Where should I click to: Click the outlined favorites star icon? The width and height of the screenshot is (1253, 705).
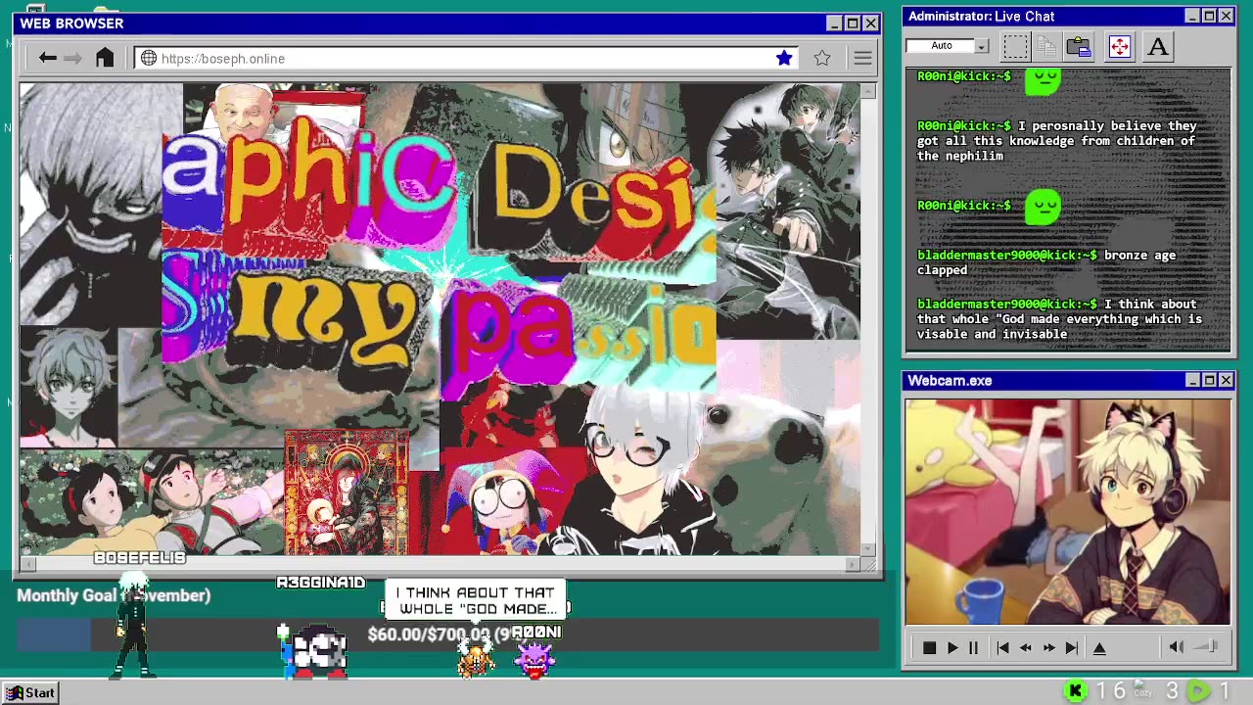[822, 59]
